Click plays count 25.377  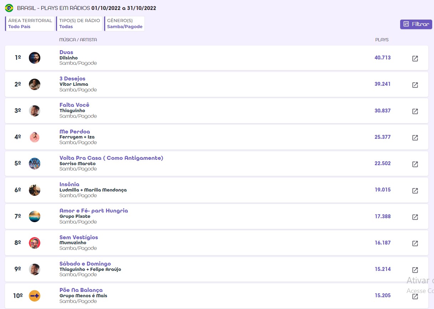pyautogui.click(x=383, y=137)
